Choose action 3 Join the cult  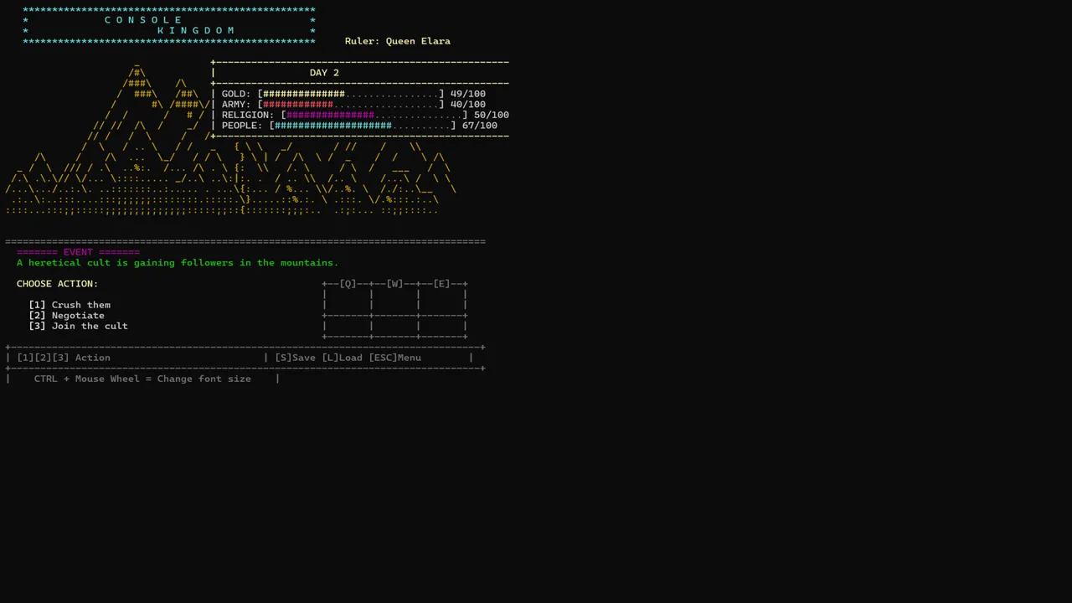79,326
